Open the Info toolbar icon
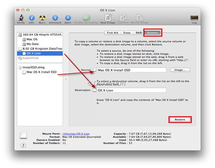The height and width of the screenshot is (168, 215). point(31,18)
